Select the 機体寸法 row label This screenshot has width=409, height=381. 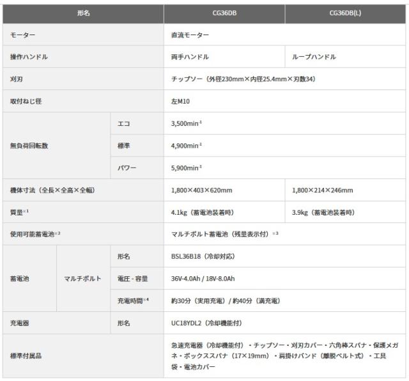pos(52,190)
